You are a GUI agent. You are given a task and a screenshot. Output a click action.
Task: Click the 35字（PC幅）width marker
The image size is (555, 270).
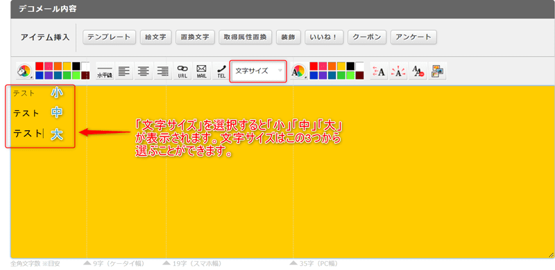[314, 264]
